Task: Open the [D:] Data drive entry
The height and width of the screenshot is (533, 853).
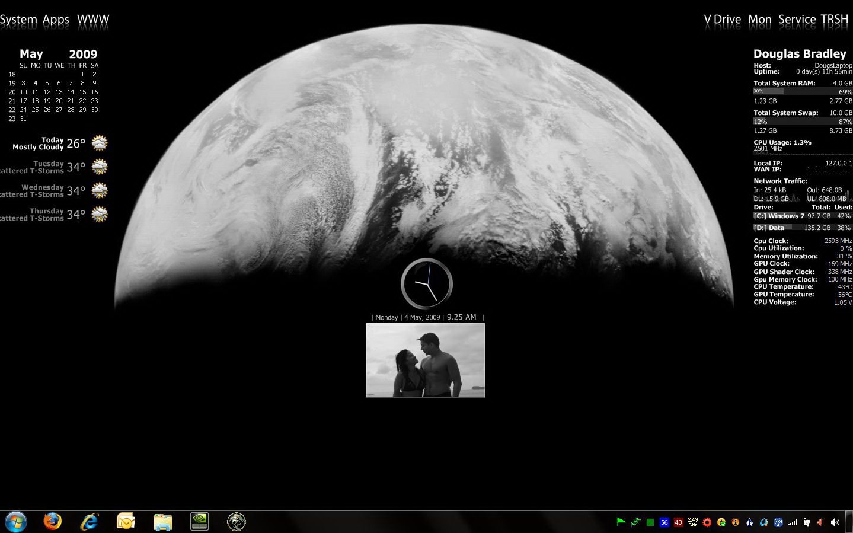Action: [x=803, y=228]
